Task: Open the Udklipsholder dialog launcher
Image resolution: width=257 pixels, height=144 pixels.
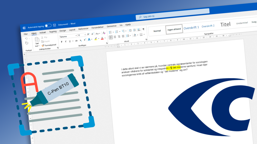Action: coord(58,48)
